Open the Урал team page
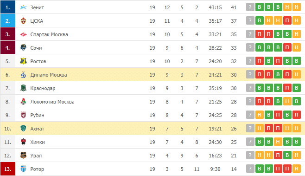Viewport: 305px width, 176px height. click(x=36, y=156)
